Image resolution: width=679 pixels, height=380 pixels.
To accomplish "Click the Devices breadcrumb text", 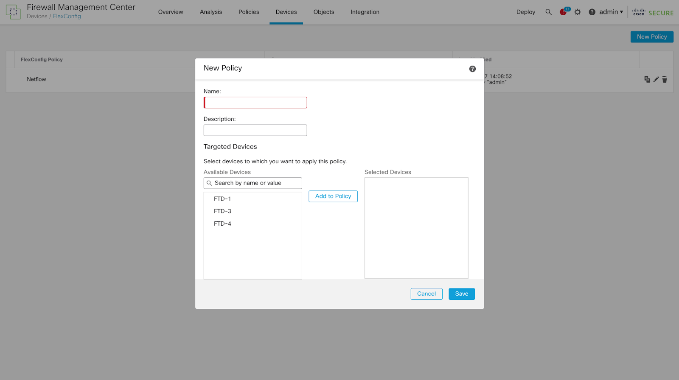I will [x=37, y=17].
